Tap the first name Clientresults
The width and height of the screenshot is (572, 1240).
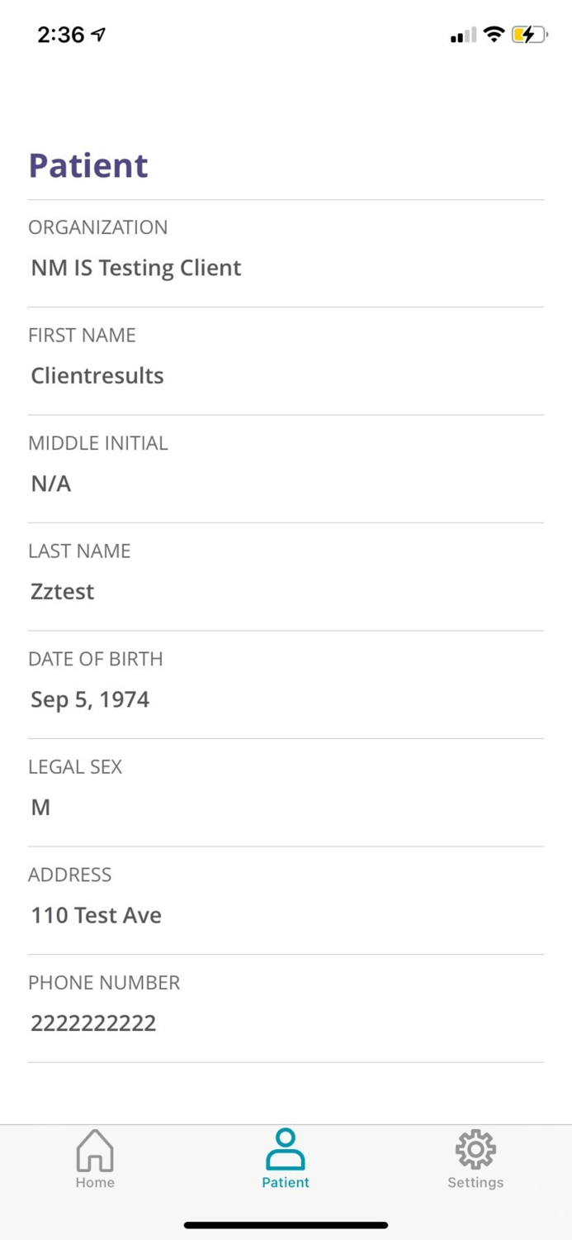pos(97,375)
